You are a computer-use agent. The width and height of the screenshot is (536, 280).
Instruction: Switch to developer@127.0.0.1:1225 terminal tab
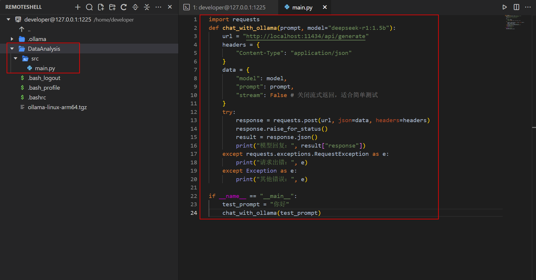click(x=228, y=7)
